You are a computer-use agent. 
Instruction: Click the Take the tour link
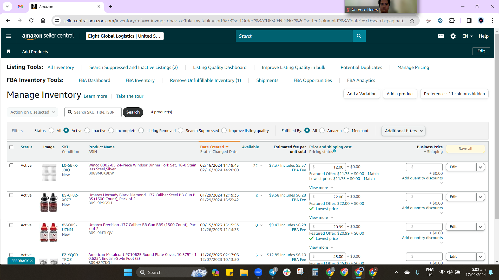click(x=129, y=96)
